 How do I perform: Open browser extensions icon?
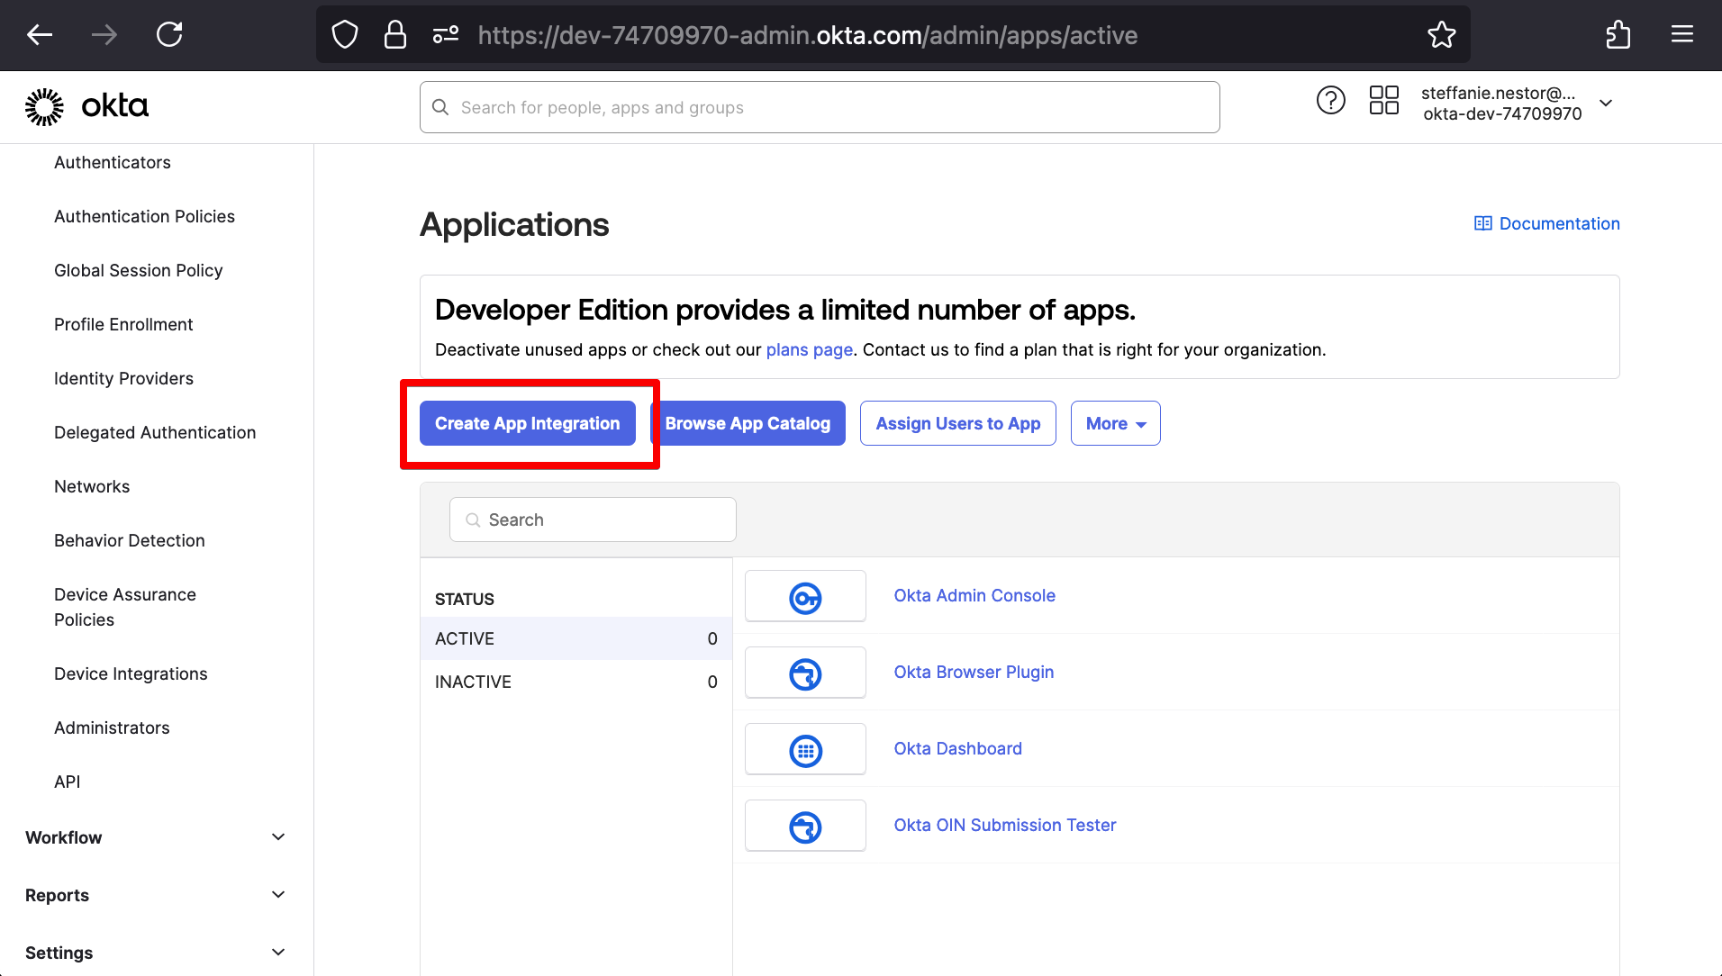[x=1618, y=35]
